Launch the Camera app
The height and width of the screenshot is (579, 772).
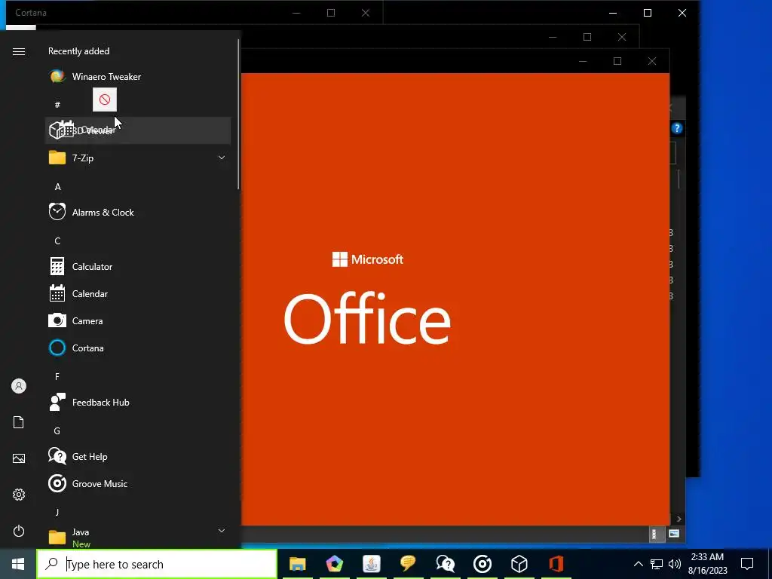click(138, 320)
